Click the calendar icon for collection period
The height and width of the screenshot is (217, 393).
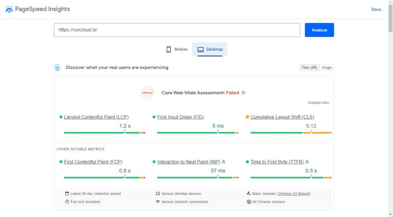[67, 194]
